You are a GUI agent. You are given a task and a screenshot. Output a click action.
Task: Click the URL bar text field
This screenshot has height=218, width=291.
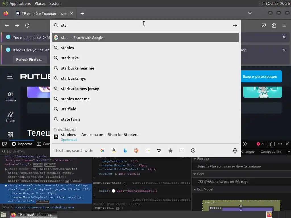point(146,25)
